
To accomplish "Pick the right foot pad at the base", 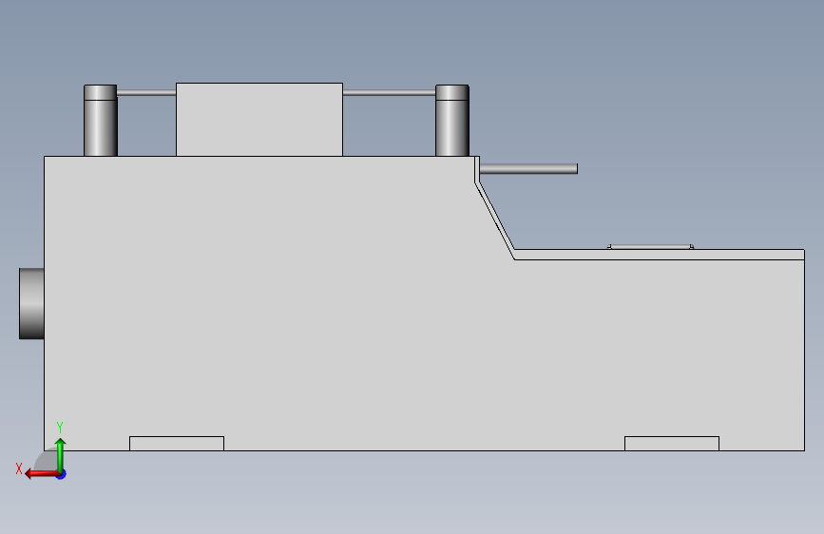I will pyautogui.click(x=672, y=443).
